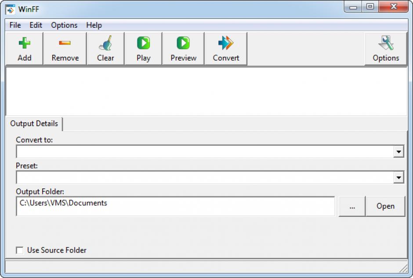
Task: Click the Play toolbar button
Action: [143, 48]
